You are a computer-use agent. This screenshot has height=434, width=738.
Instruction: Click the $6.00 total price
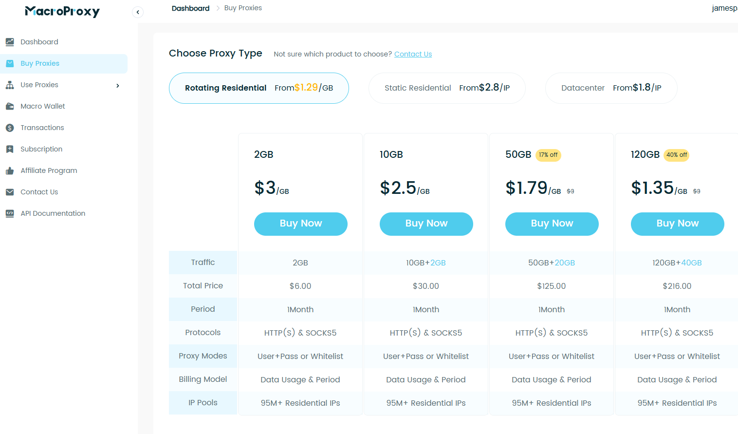pos(300,286)
